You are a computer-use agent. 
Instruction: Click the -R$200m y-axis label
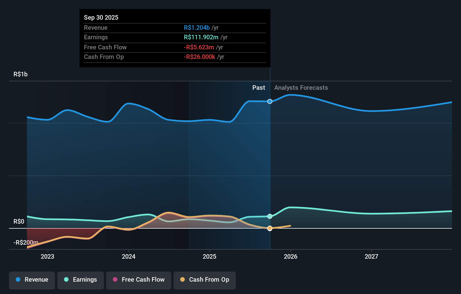pyautogui.click(x=26, y=243)
